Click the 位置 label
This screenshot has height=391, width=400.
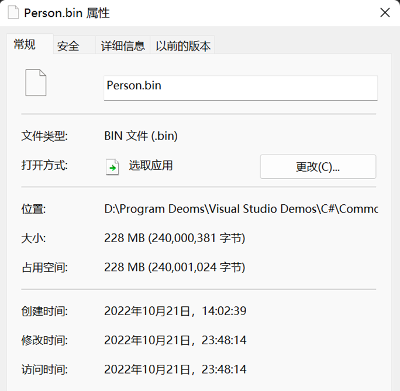(33, 209)
